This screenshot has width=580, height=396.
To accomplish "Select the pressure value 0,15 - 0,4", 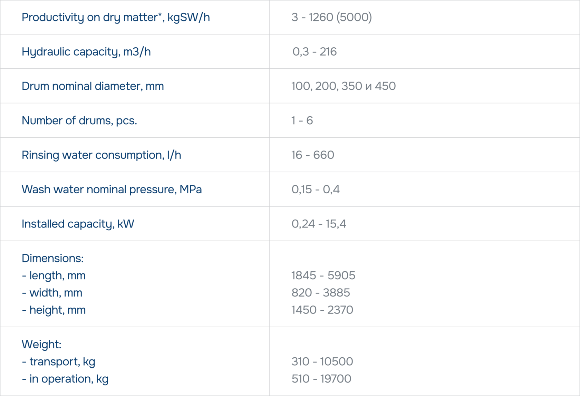I will [x=315, y=190].
